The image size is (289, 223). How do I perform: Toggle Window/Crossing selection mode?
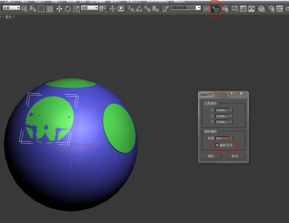pos(50,9)
